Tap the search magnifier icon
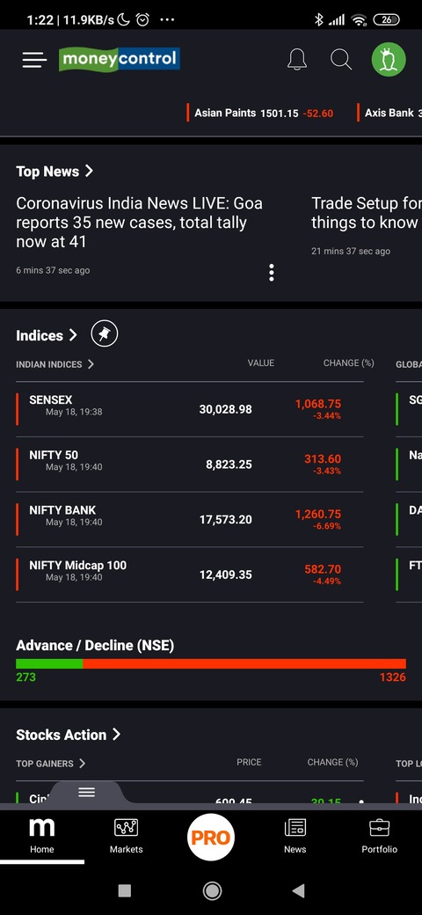 click(341, 60)
